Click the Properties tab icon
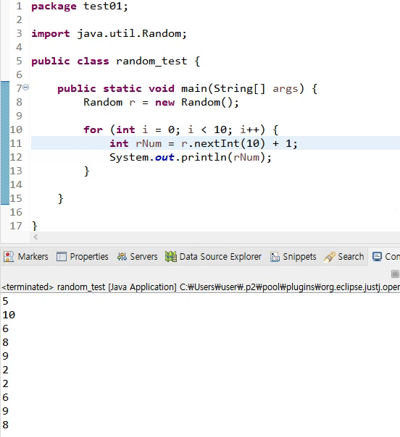Screen dimensions: 400x437 coord(62,257)
